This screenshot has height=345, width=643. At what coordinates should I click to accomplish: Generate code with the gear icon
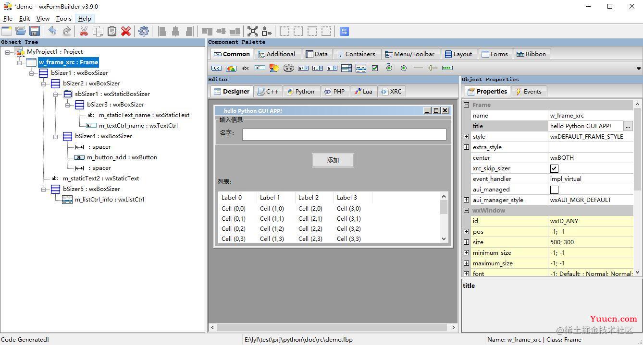click(x=144, y=31)
